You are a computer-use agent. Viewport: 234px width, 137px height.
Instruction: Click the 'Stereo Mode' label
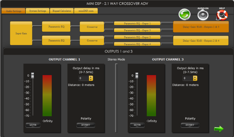116,59
